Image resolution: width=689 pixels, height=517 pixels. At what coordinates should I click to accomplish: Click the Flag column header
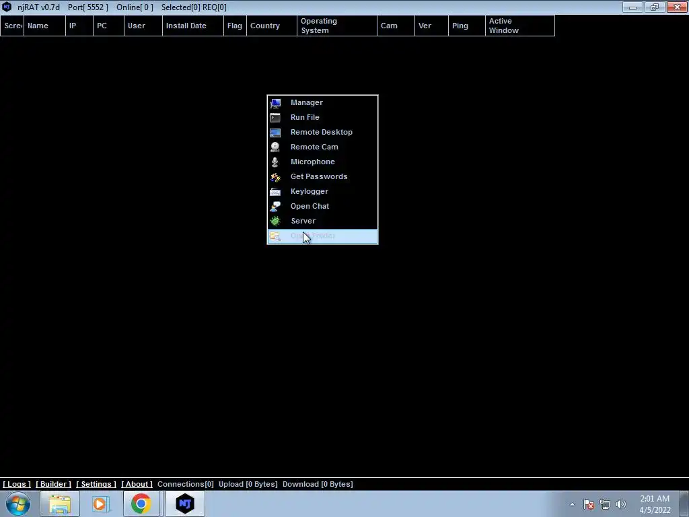point(235,26)
